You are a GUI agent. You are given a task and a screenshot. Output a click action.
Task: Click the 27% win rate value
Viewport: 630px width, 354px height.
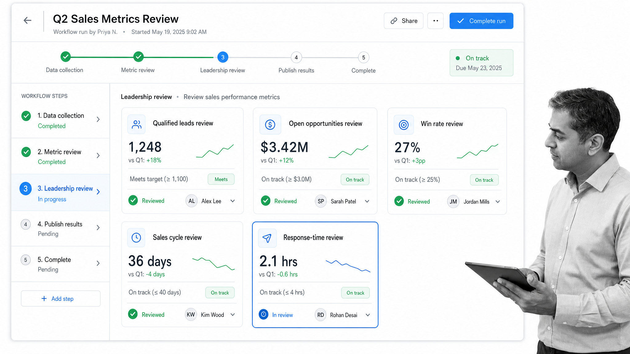407,147
